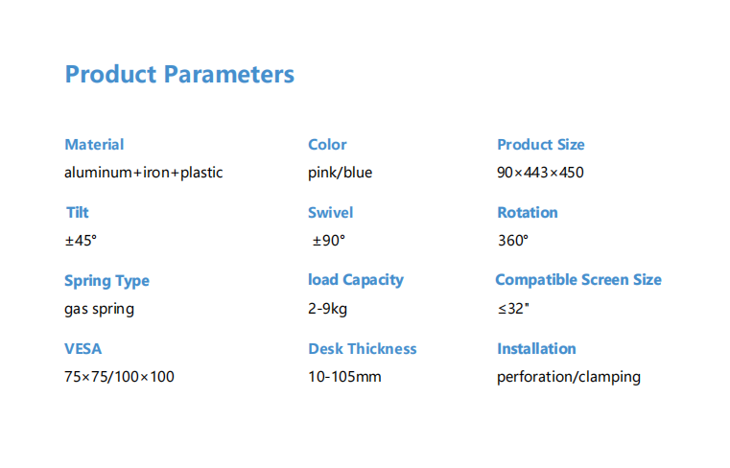730x468 pixels.
Task: Click the 360° rotation value
Action: [x=513, y=241]
